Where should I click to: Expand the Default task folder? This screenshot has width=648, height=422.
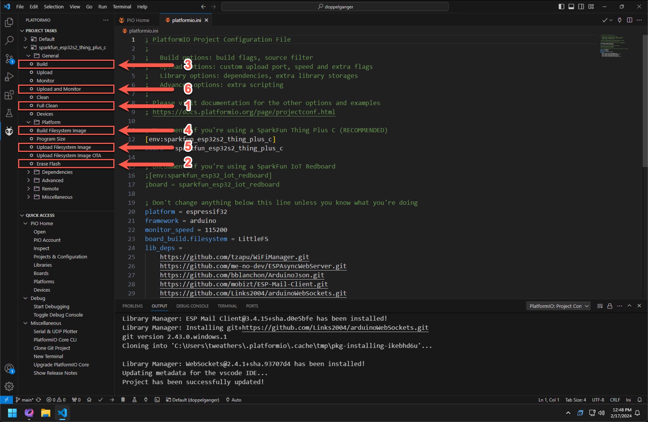point(25,39)
